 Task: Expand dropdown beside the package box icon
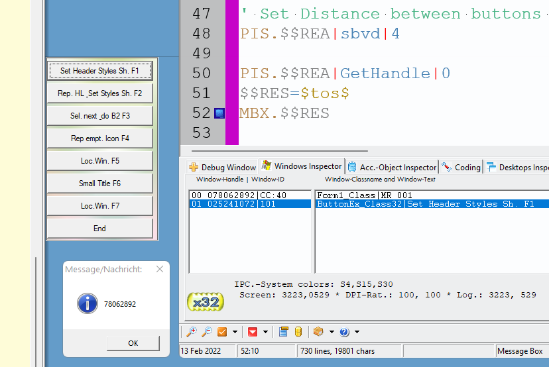coord(331,332)
